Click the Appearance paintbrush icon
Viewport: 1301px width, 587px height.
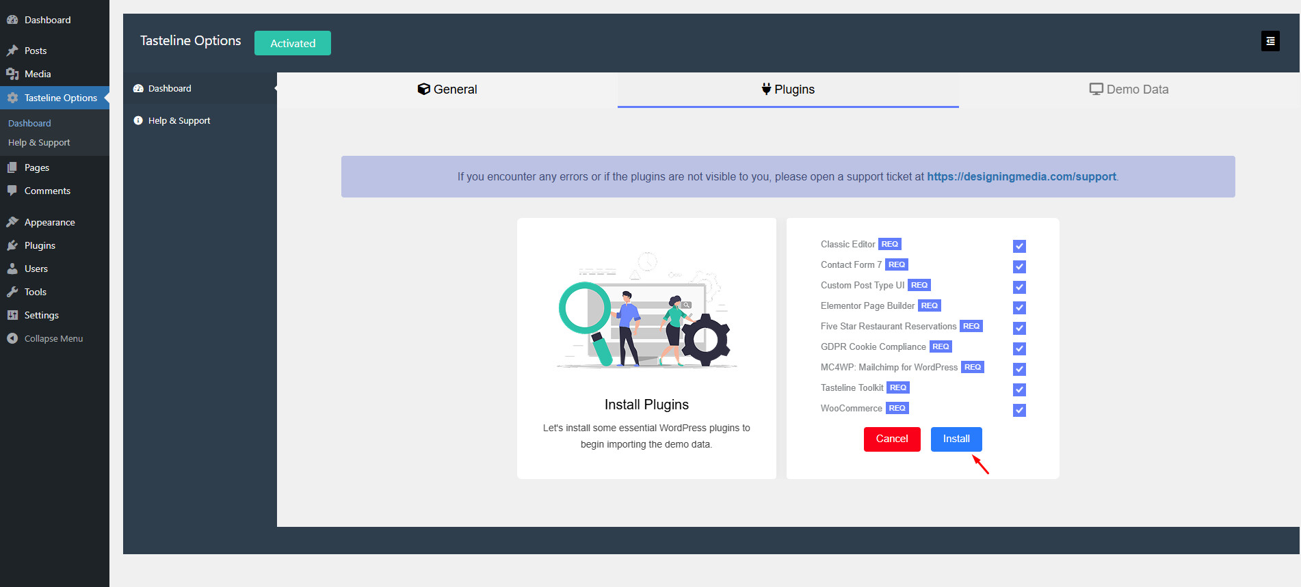coord(12,222)
